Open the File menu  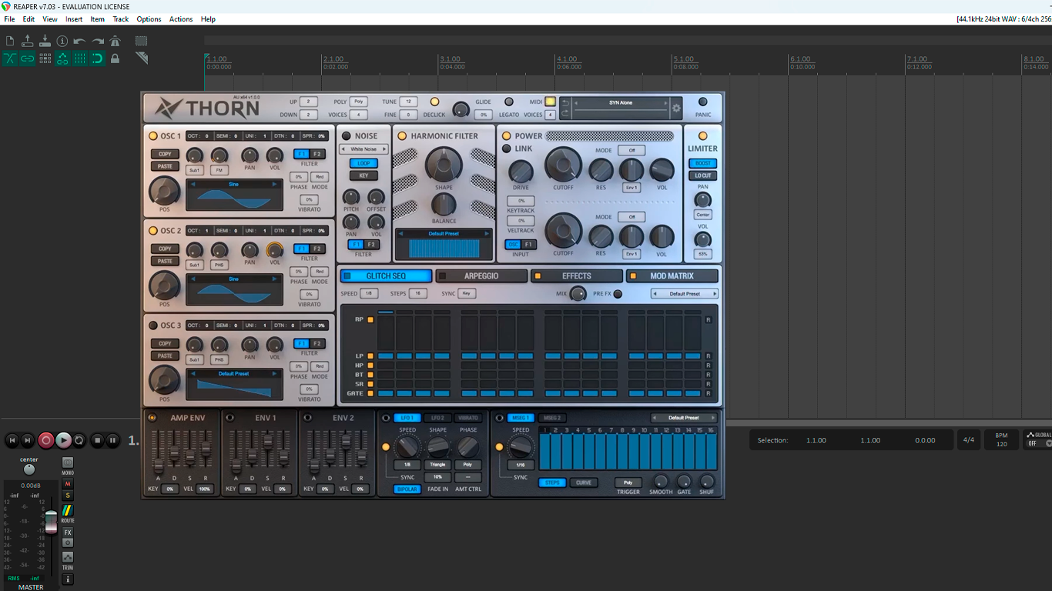[9, 19]
